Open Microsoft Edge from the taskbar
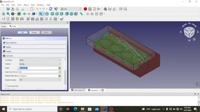 (75, 109)
